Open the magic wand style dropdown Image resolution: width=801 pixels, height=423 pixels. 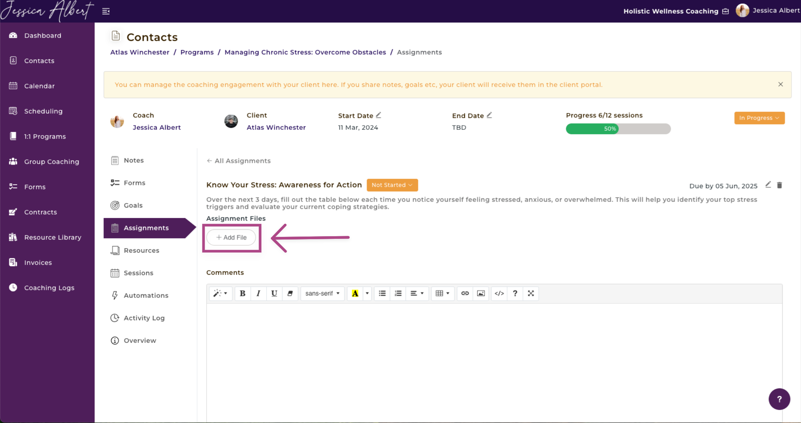(220, 293)
